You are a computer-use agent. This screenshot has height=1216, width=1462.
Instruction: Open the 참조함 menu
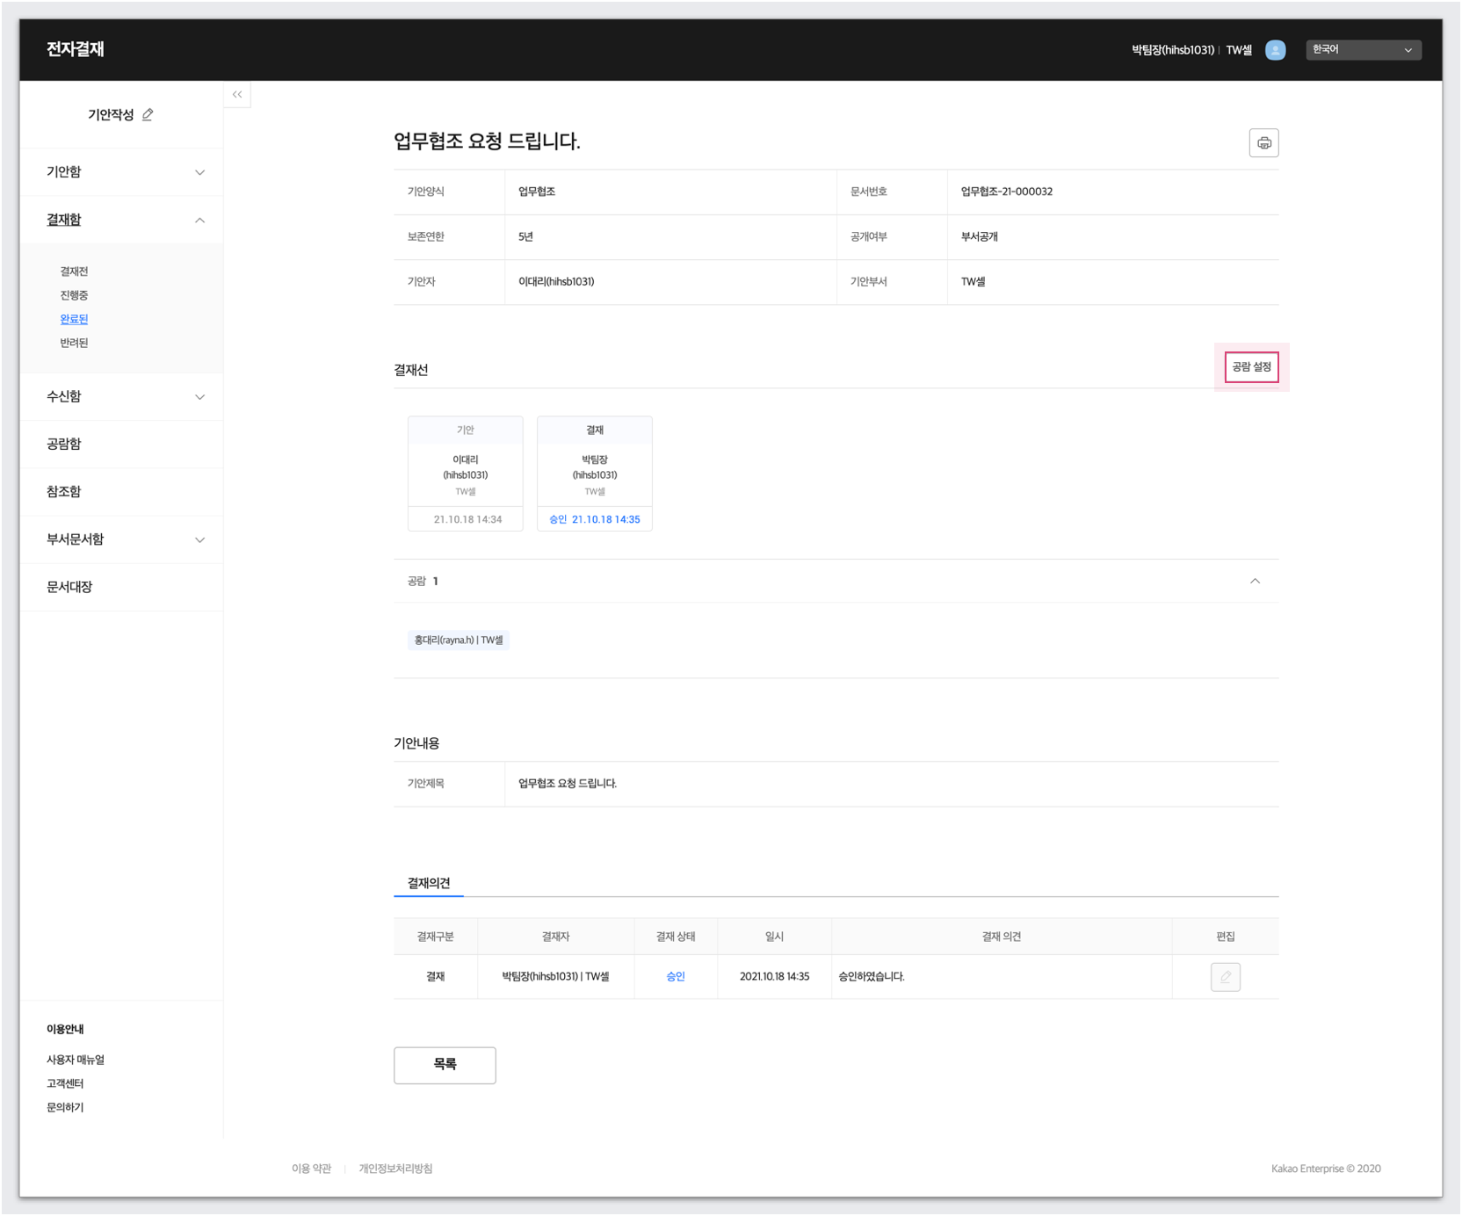(x=64, y=491)
